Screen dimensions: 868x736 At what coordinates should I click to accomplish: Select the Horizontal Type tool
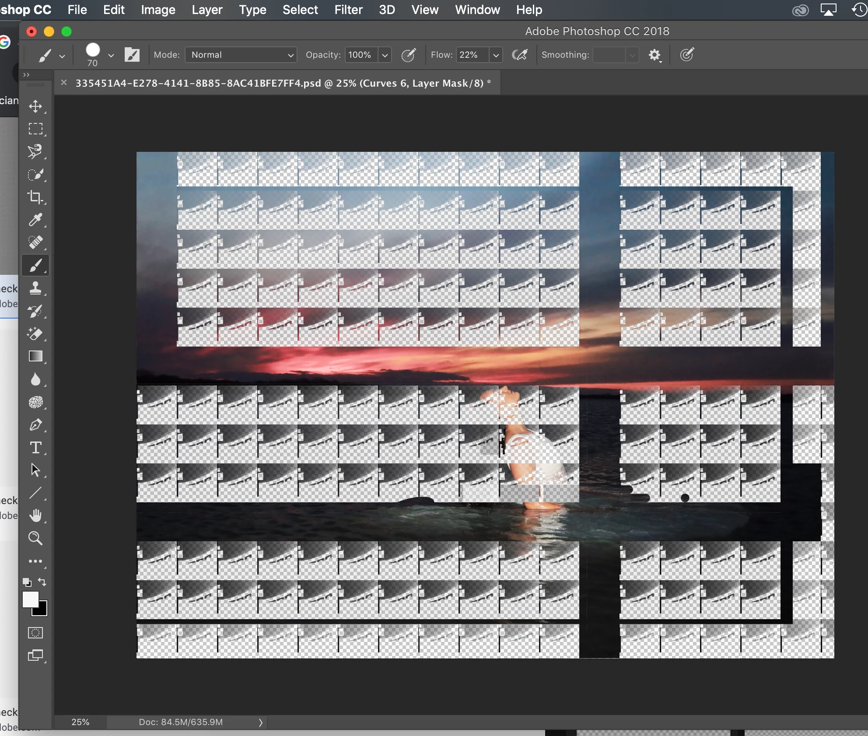click(x=35, y=447)
